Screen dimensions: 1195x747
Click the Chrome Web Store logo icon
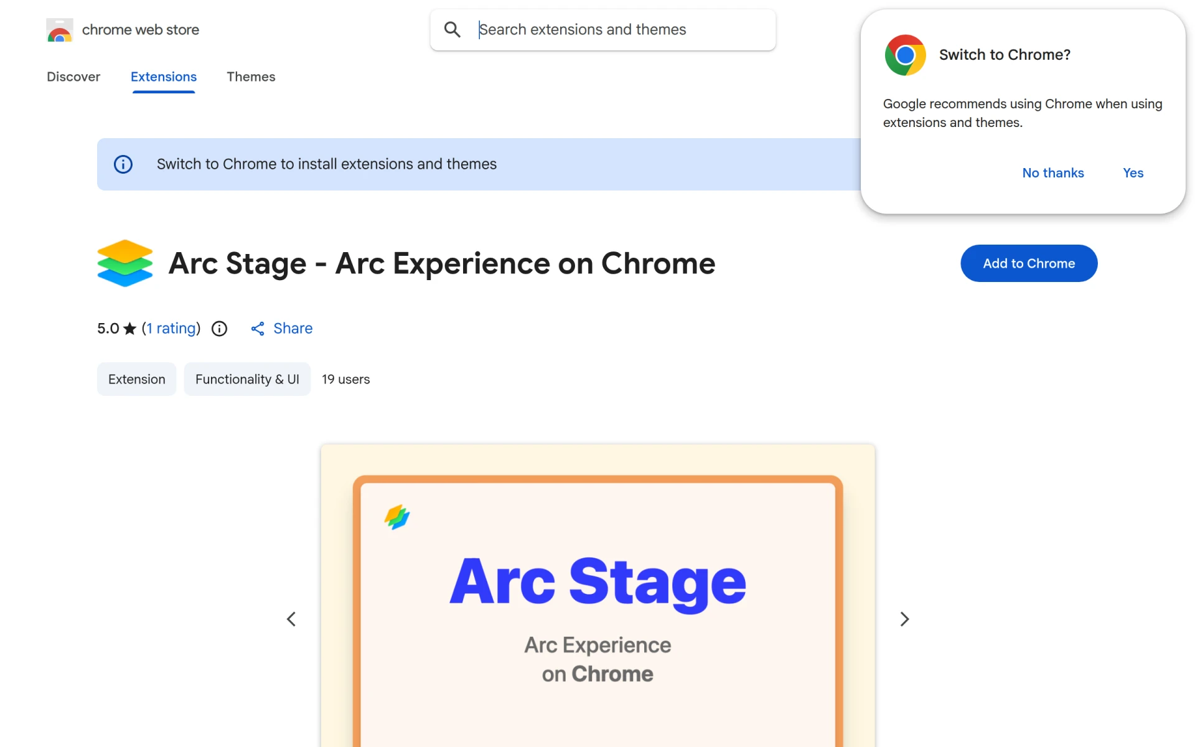tap(60, 30)
